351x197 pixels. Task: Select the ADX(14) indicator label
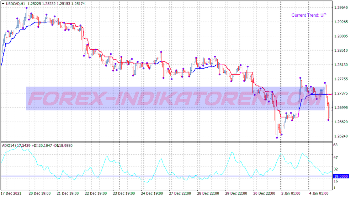[9, 146]
